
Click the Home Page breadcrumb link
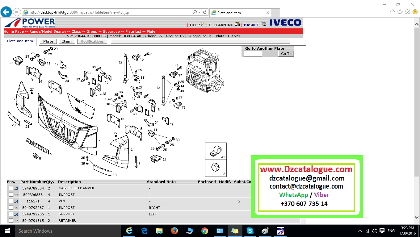(x=14, y=31)
